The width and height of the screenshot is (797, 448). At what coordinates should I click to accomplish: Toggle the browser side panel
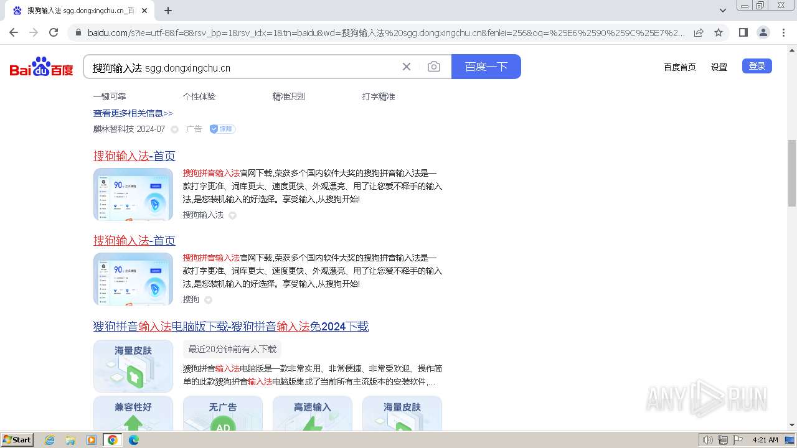click(x=743, y=32)
